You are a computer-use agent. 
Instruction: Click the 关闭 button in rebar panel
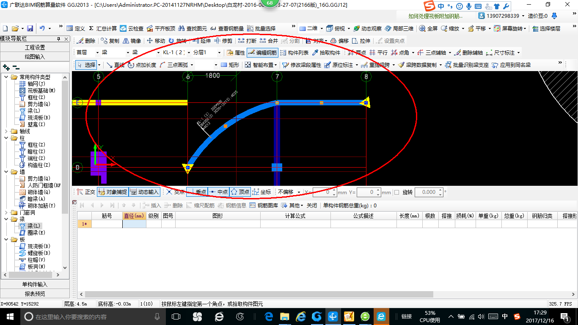[312, 205]
